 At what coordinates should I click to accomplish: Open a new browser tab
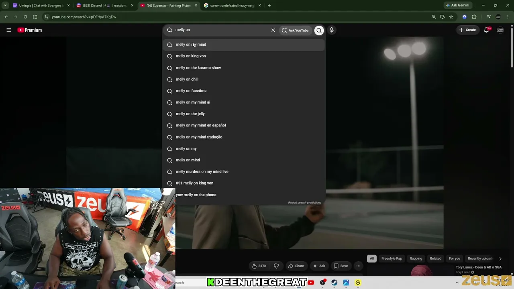coord(269,6)
